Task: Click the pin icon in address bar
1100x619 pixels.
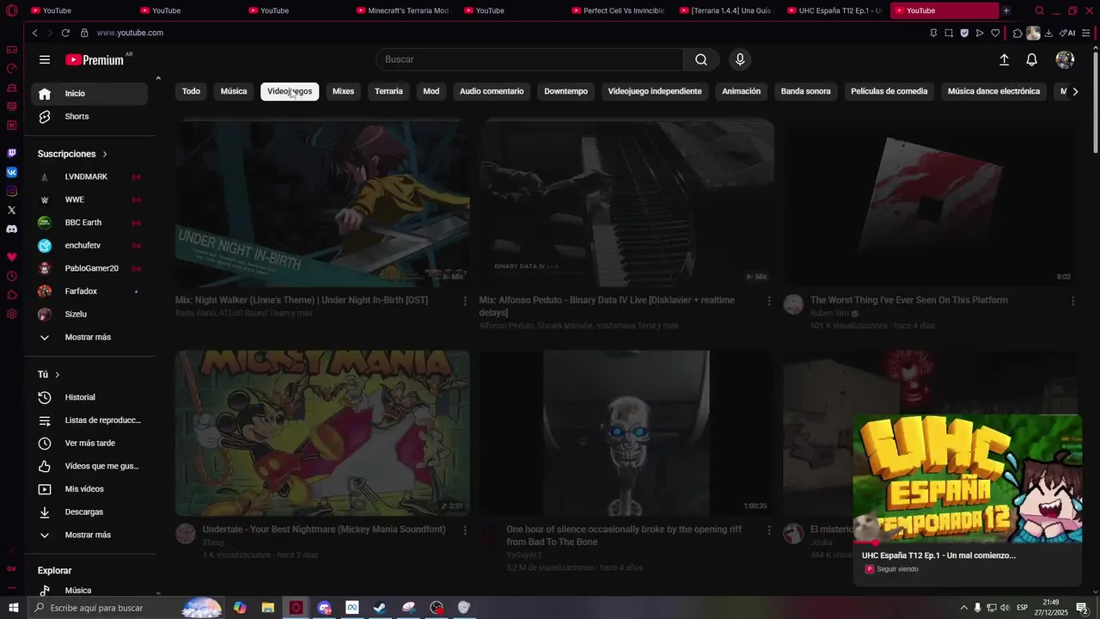Action: pos(933,33)
